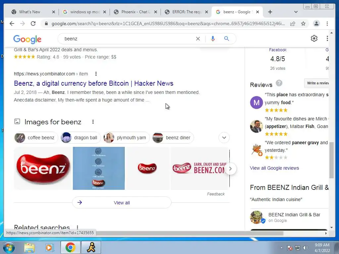Click the horizontal scrollbar right arrow
Screen dimensions: 339x254
coord(326,233)
